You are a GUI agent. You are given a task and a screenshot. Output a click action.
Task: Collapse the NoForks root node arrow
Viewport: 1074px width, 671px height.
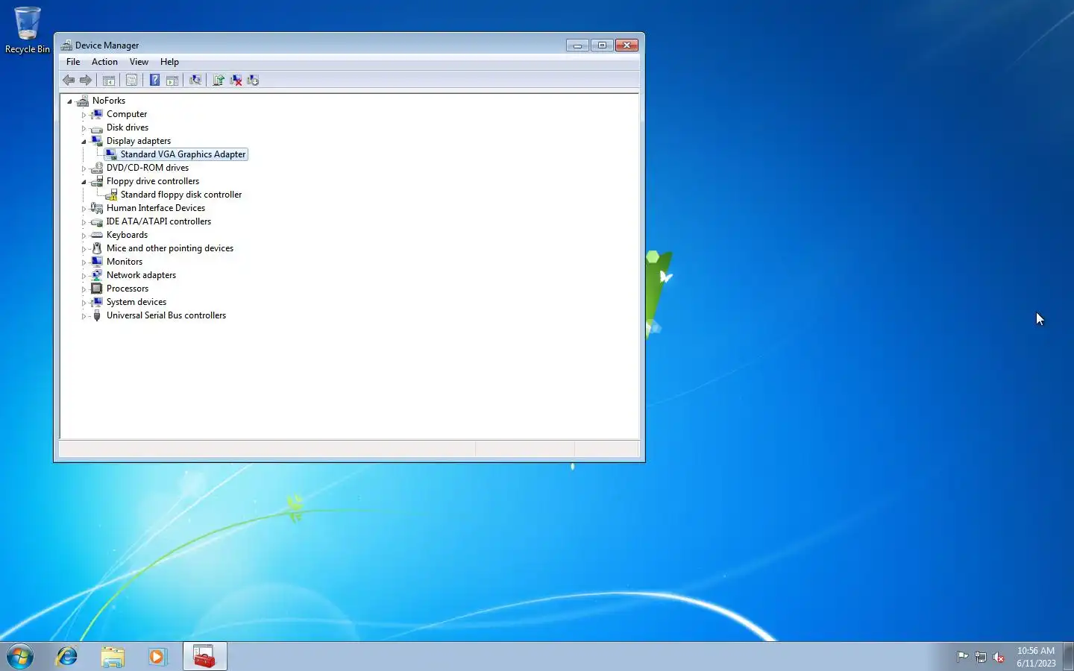(69, 101)
